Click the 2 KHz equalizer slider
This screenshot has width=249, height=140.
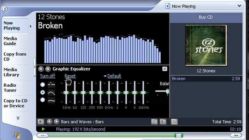coord(117,93)
